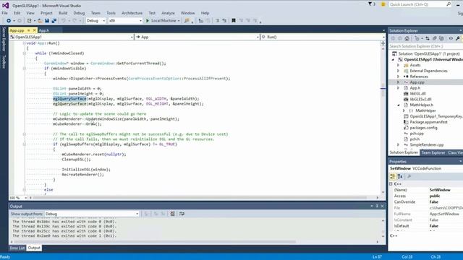Toggle Word Wrap in Output panel
The height and width of the screenshot is (260, 463).
pyautogui.click(x=182, y=214)
